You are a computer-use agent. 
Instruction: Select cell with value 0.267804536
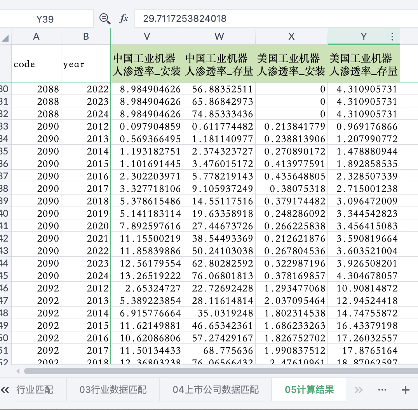coord(291,251)
